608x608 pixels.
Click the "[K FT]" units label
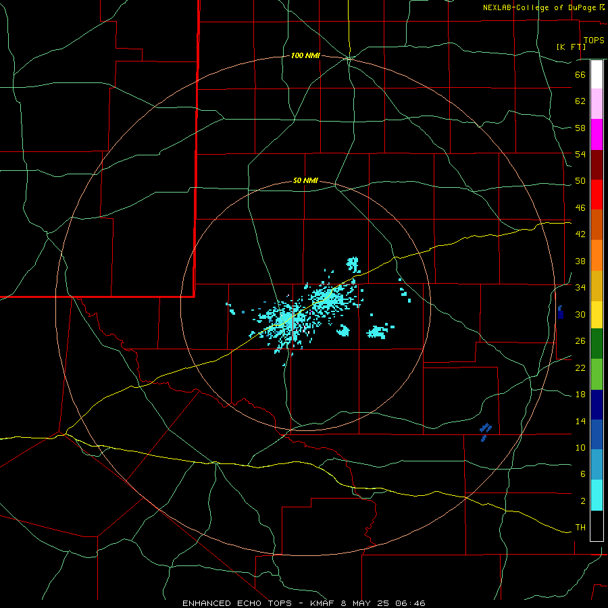point(571,47)
